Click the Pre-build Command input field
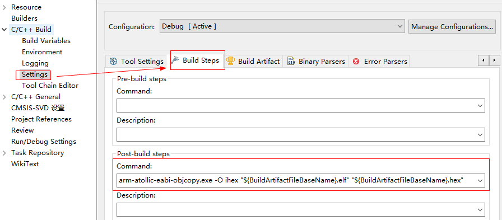 [x=301, y=106]
